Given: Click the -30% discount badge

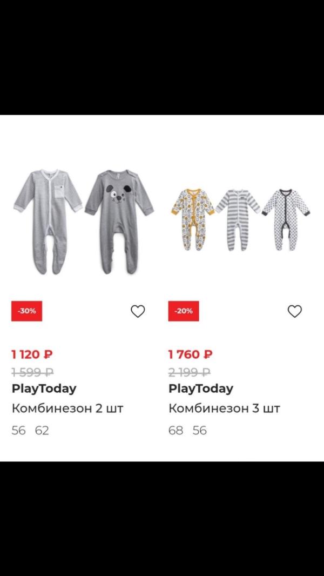Looking at the screenshot, I should (x=26, y=311).
